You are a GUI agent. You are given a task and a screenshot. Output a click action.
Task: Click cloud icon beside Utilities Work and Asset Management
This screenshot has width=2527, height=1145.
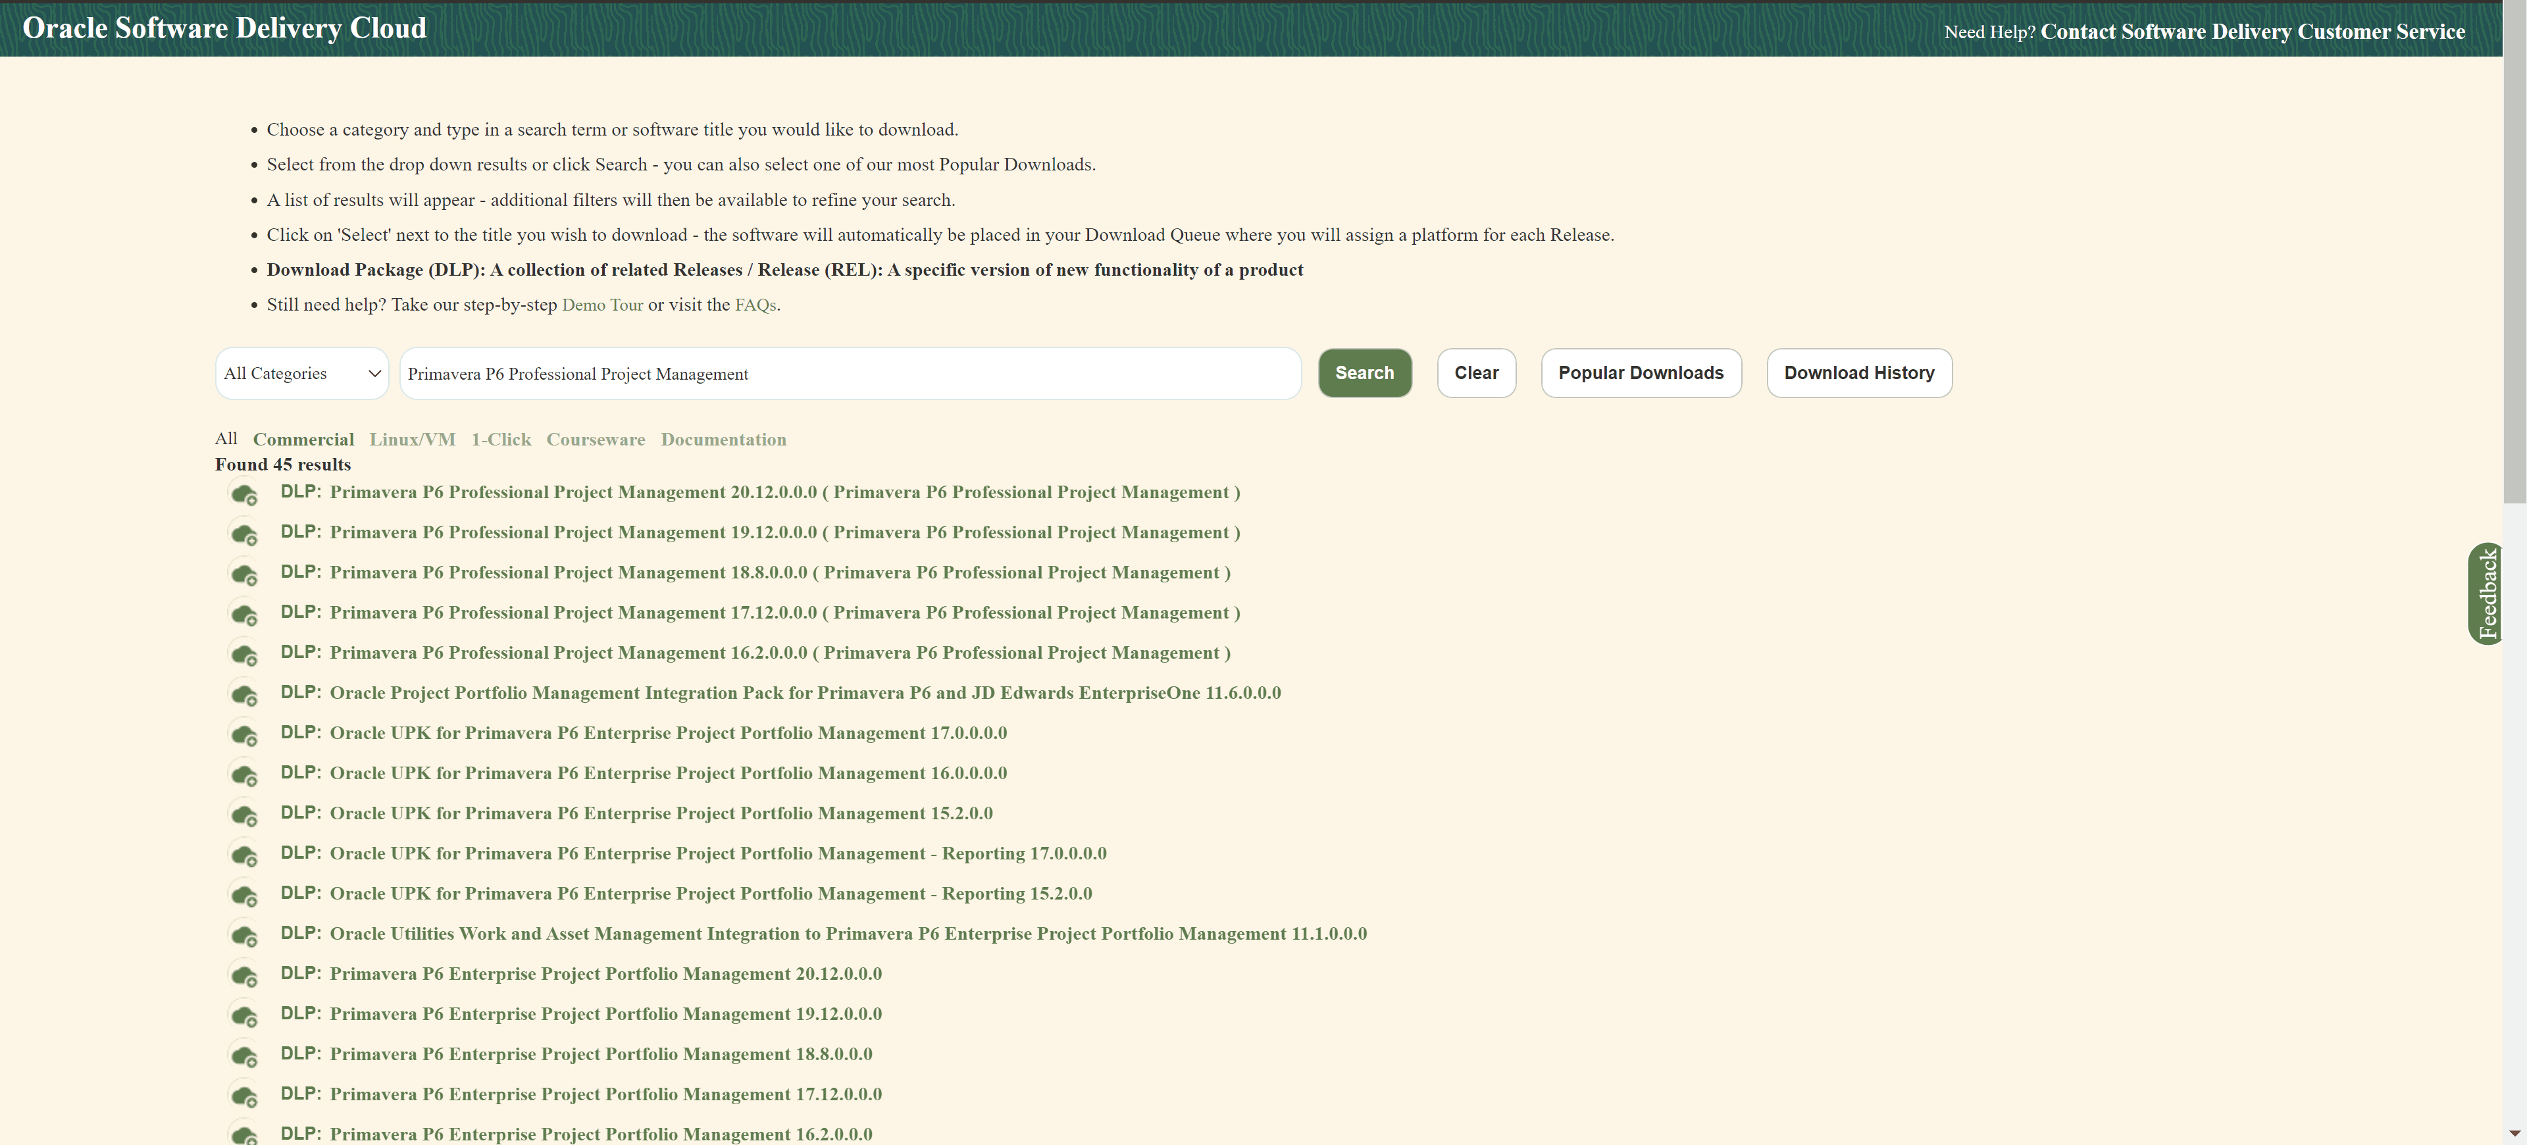tap(243, 935)
